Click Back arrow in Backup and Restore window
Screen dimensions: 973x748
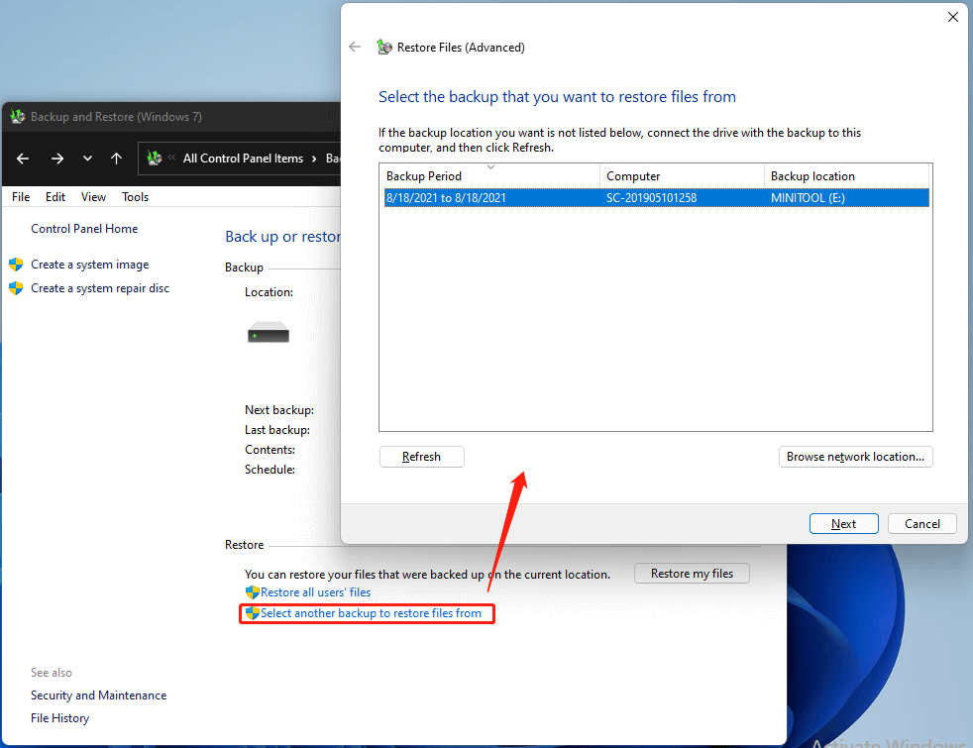point(23,159)
